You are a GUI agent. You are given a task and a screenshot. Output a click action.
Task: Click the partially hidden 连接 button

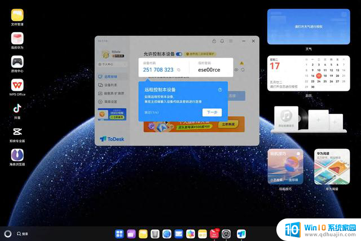(x=236, y=95)
